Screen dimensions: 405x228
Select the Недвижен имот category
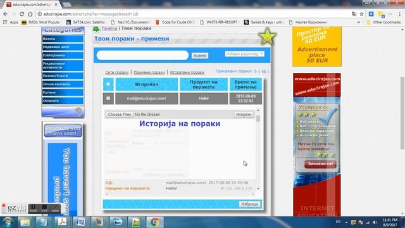click(x=63, y=47)
